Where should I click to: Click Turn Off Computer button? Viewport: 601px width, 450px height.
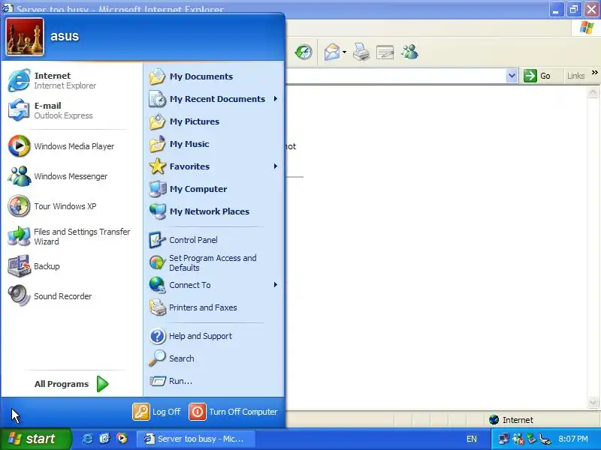tap(233, 412)
